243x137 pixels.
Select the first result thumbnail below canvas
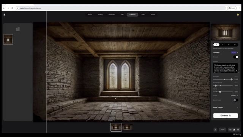click(x=116, y=127)
